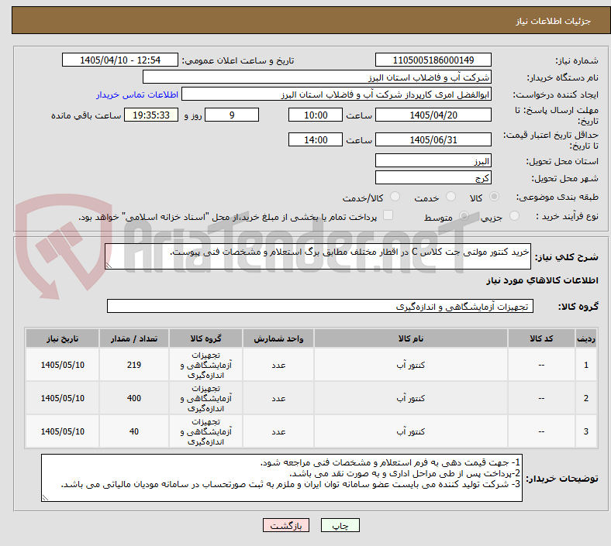Click quantity 219 in row 1
Screen dimensions: 611x546
[134, 365]
